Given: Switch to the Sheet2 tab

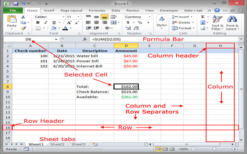Looking at the screenshot, I should [x=57, y=144].
